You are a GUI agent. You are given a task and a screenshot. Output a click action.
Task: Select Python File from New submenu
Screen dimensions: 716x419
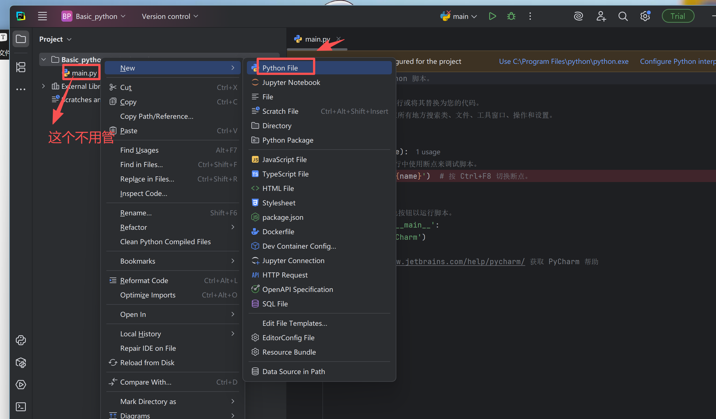[280, 68]
